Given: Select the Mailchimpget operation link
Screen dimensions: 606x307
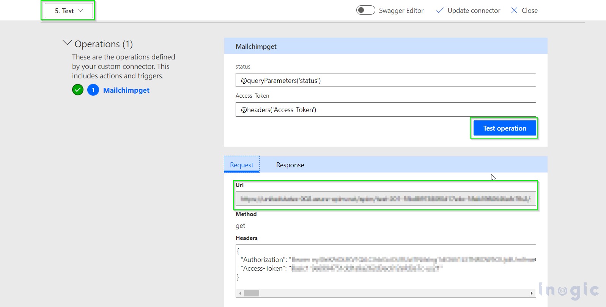Looking at the screenshot, I should [126, 90].
